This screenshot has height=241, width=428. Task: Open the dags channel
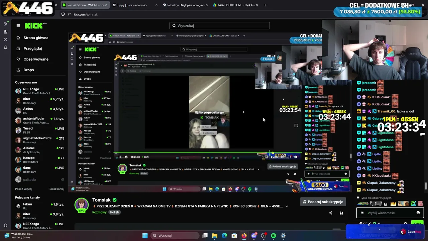click(x=39, y=169)
